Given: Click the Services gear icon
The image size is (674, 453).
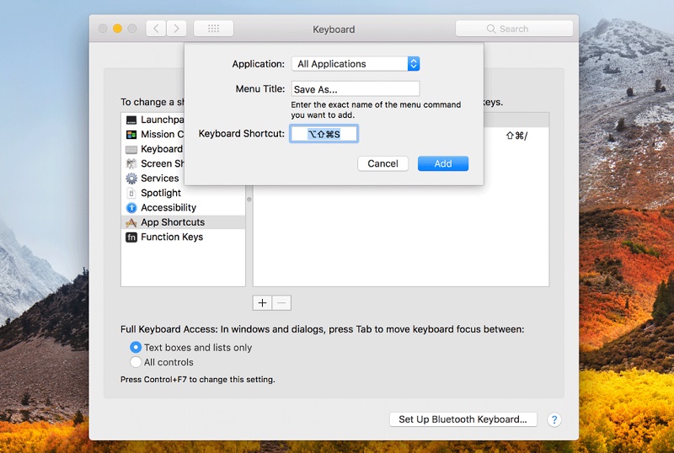Looking at the screenshot, I should pos(131,179).
